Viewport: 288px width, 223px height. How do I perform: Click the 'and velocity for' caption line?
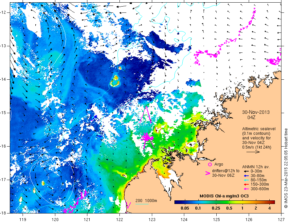256,138
